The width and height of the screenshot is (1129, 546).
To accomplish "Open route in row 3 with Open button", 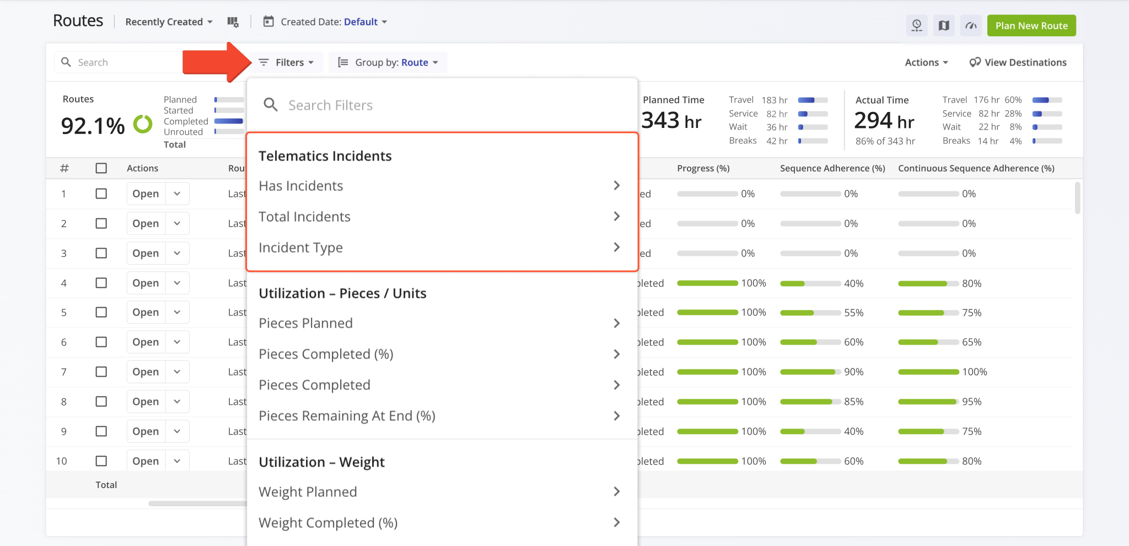I will pos(146,253).
